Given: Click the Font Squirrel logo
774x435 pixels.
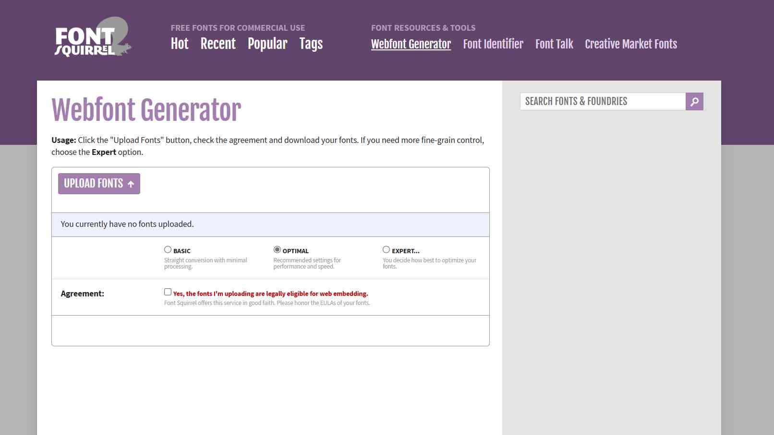Looking at the screenshot, I should [x=92, y=37].
